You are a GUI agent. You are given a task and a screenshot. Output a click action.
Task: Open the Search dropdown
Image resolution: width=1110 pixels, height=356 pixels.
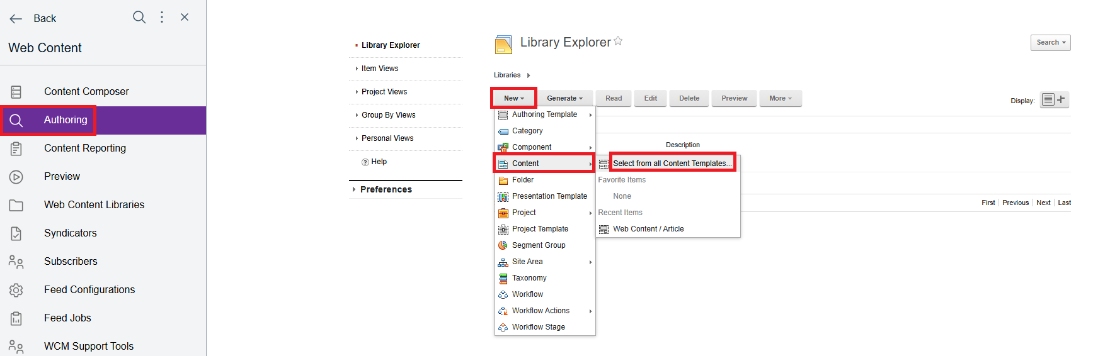1051,43
